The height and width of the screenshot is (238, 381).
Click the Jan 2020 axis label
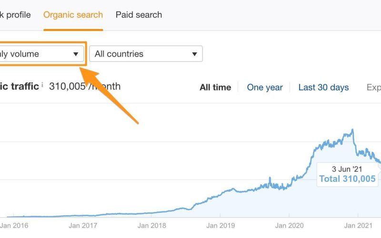pos(290,226)
